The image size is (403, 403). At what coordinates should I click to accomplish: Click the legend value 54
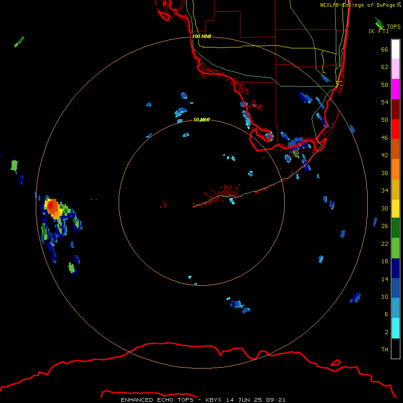pos(385,102)
